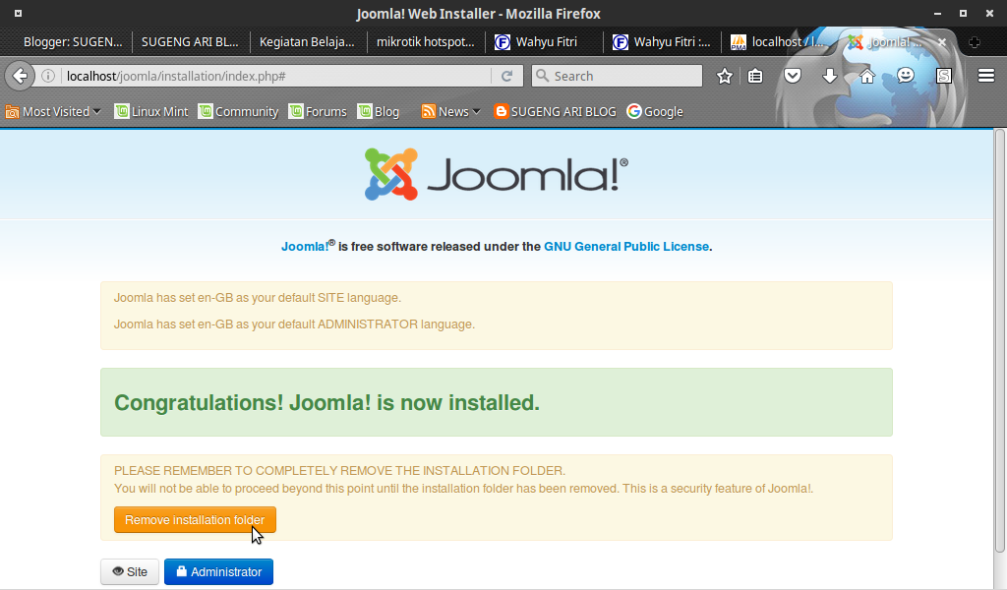Click PLEASE REMEMBER TO COMPLETELY REMOVE text
The image size is (1007, 590).
(339, 471)
